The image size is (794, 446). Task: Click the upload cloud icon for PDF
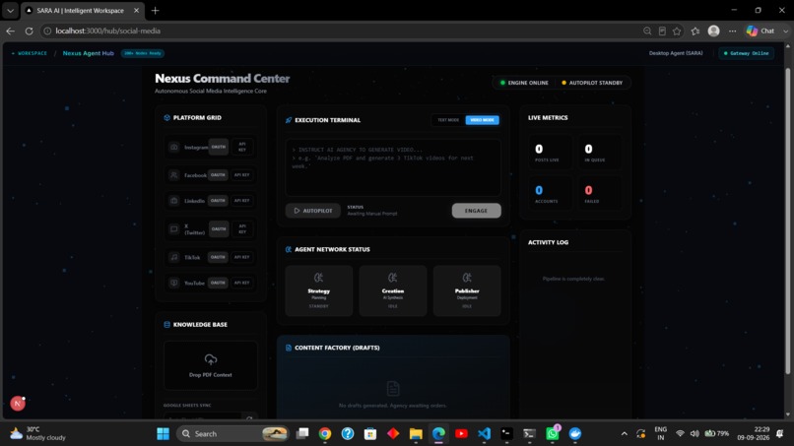click(x=211, y=359)
